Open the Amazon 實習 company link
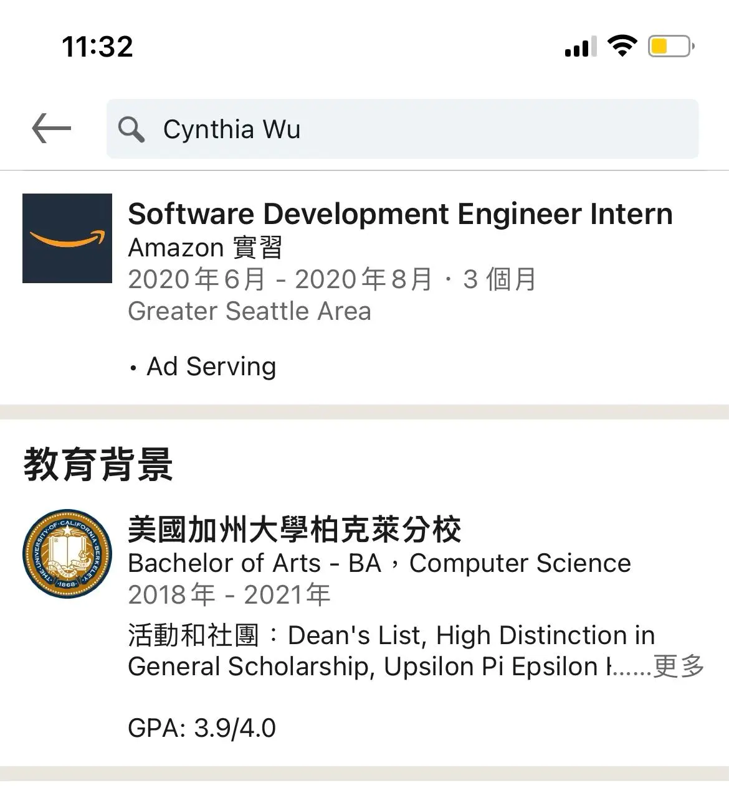The width and height of the screenshot is (729, 786). tap(205, 248)
